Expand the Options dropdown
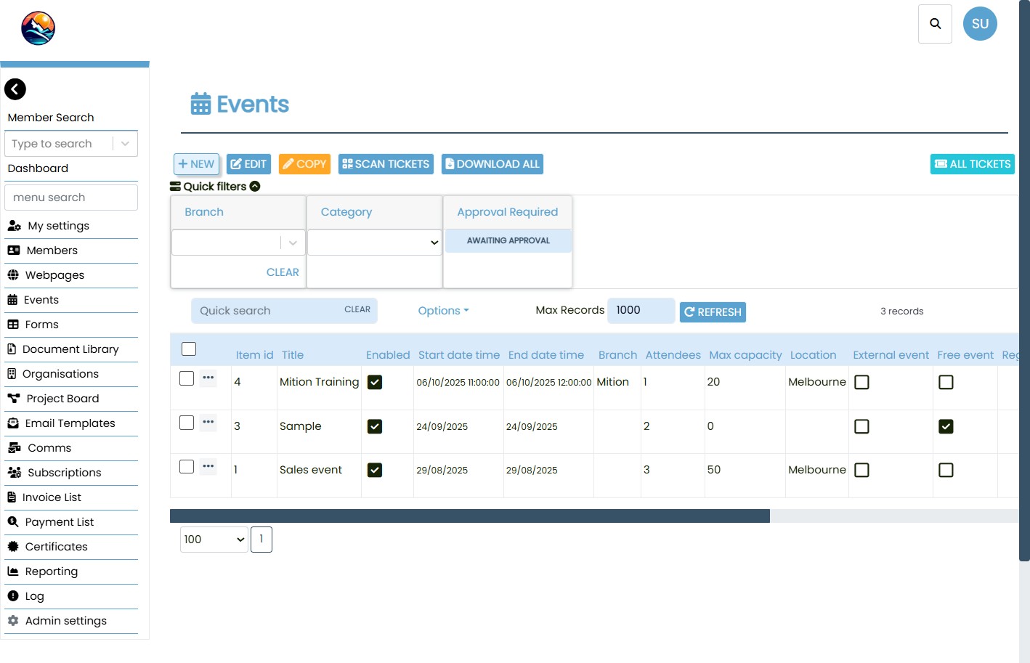Screen dimensions: 1030x663 [443, 311]
